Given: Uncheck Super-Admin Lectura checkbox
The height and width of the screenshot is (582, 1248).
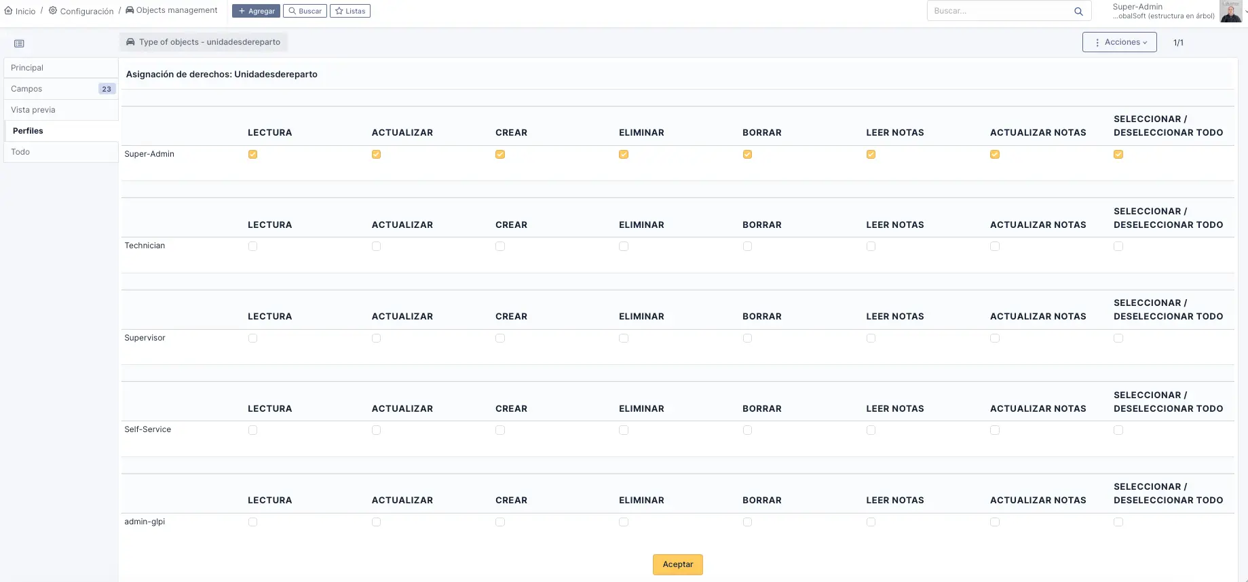Looking at the screenshot, I should click(x=252, y=155).
